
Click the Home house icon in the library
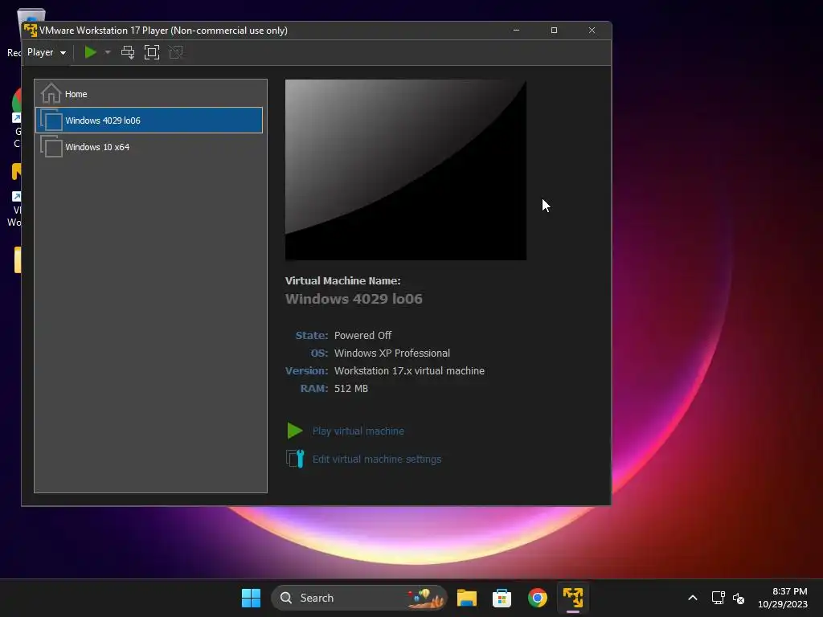pos(51,93)
